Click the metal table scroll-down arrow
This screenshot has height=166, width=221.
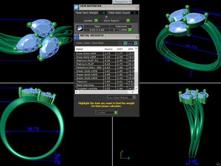(x=136, y=89)
